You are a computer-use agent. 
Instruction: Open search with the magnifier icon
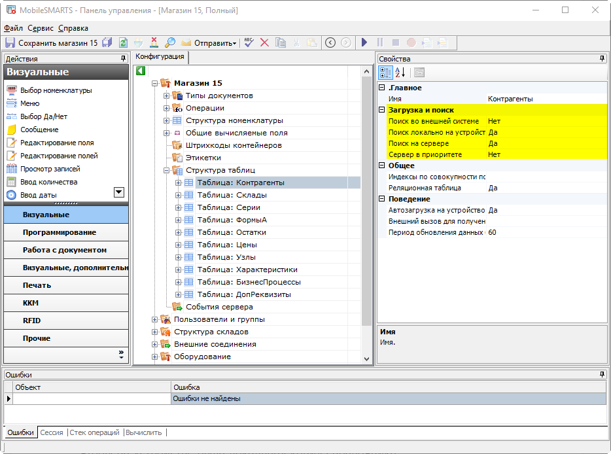click(x=170, y=43)
